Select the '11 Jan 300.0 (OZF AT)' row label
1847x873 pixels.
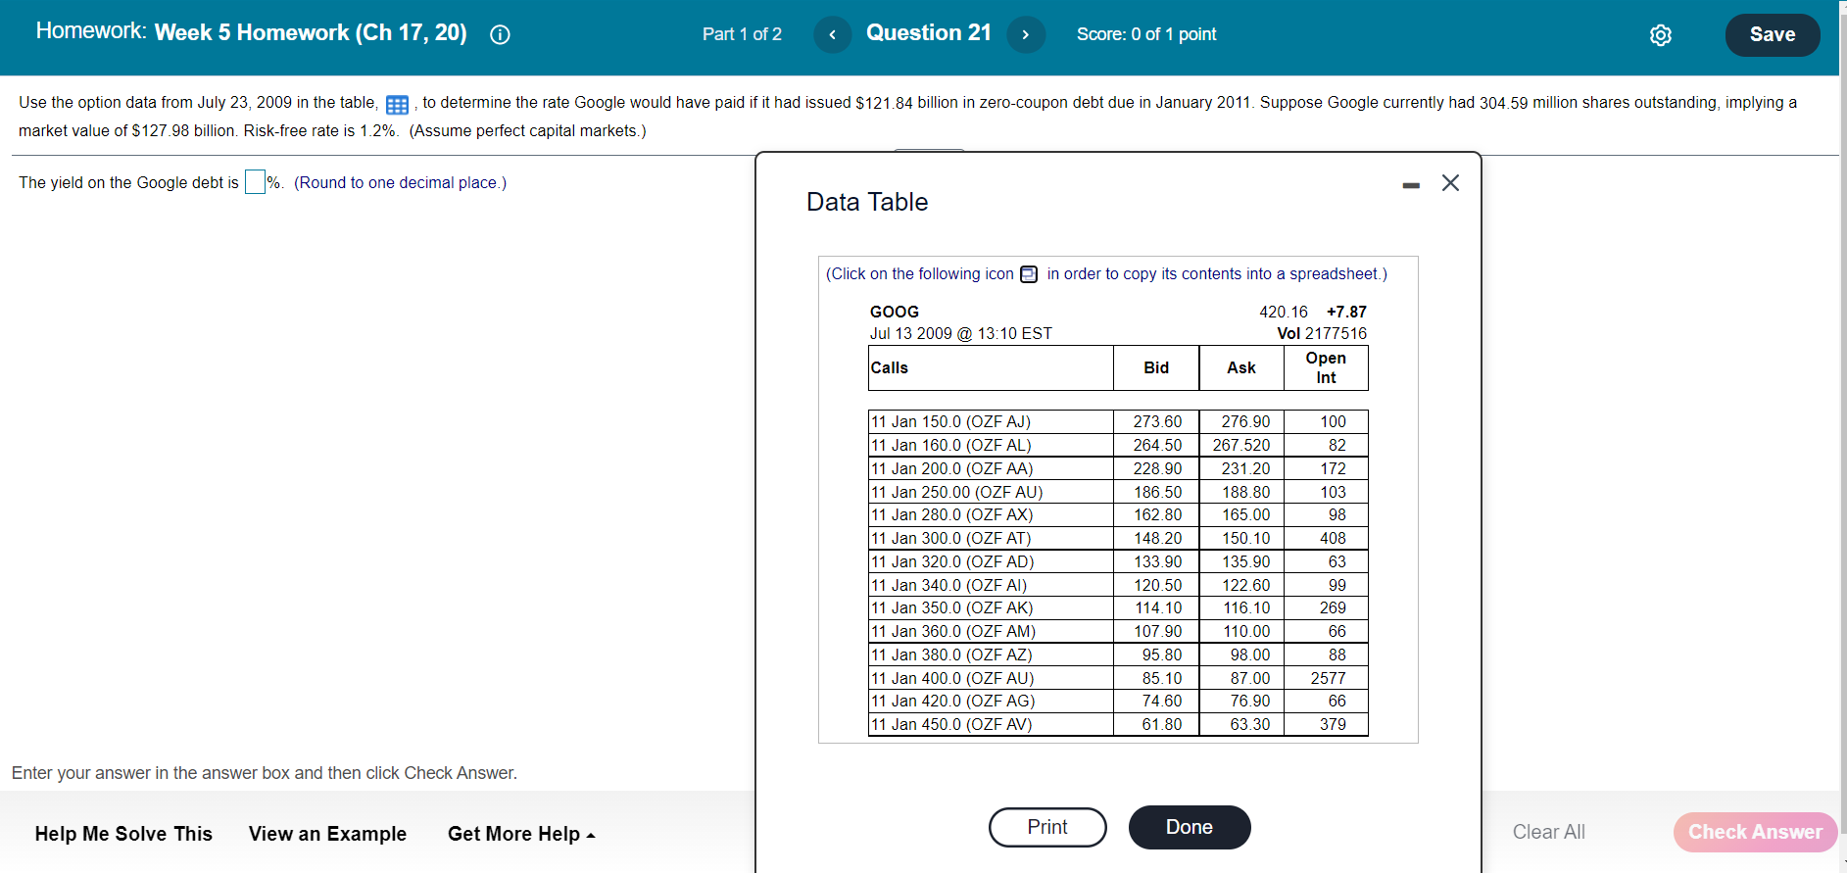coord(950,539)
